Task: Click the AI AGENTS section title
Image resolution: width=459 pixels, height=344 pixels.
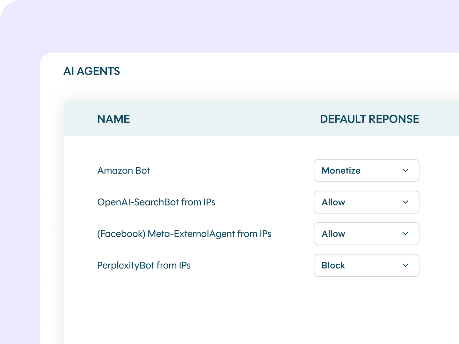Action: click(x=92, y=71)
